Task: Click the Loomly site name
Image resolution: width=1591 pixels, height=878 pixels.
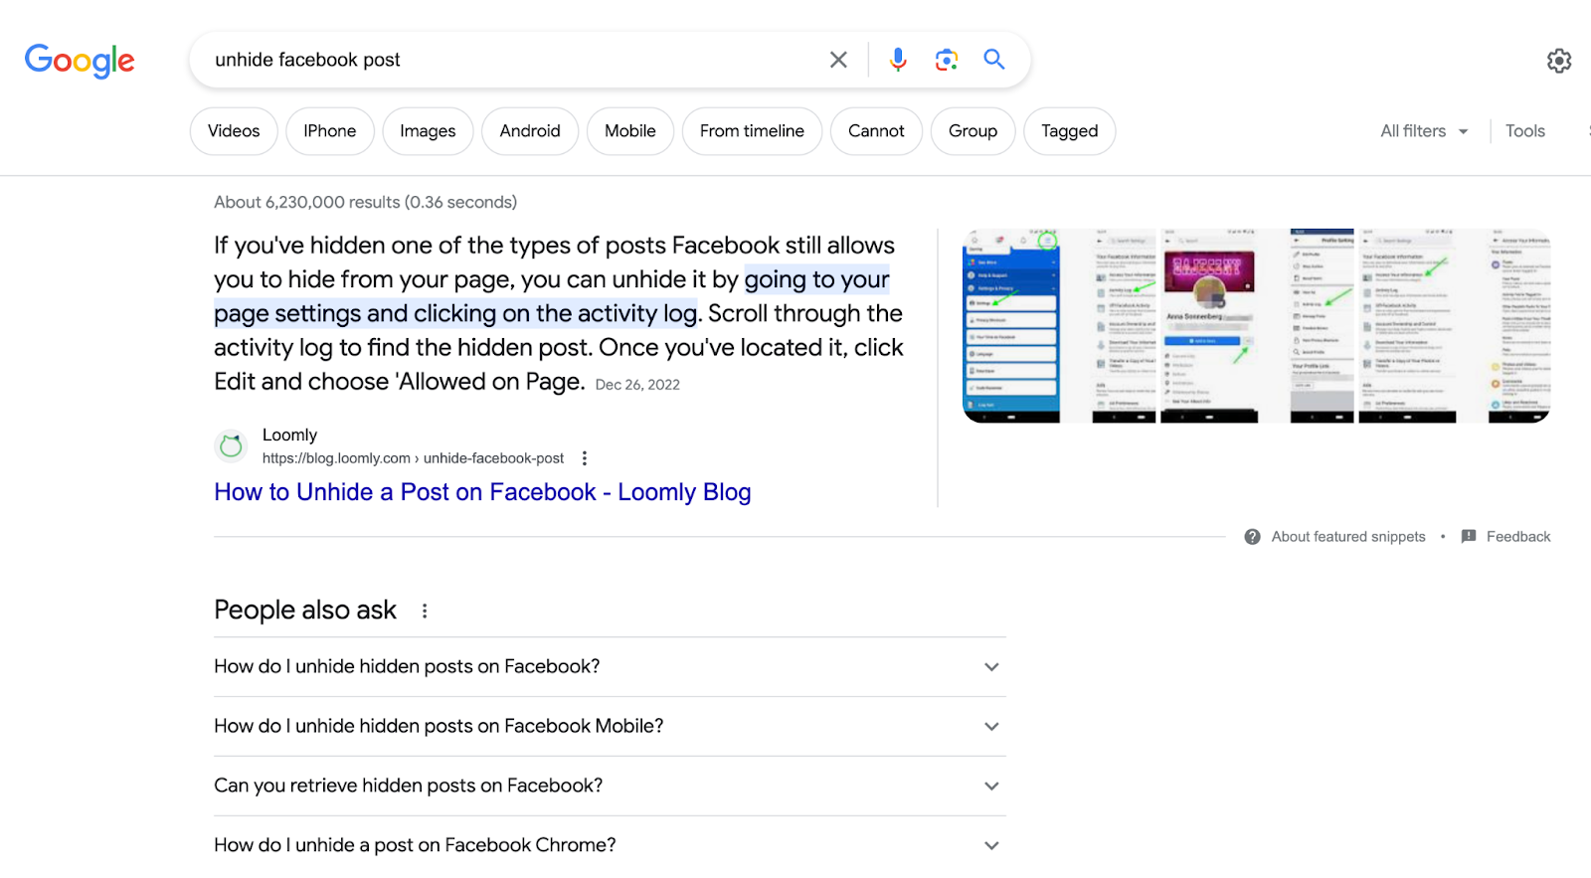Action: coord(289,435)
